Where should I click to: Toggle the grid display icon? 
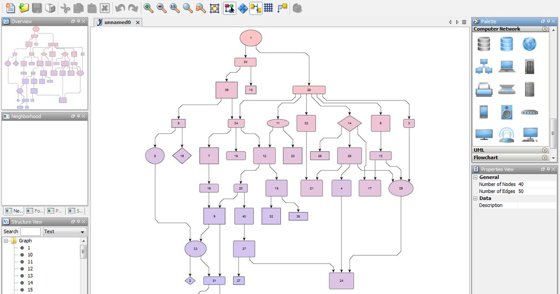pos(268,8)
